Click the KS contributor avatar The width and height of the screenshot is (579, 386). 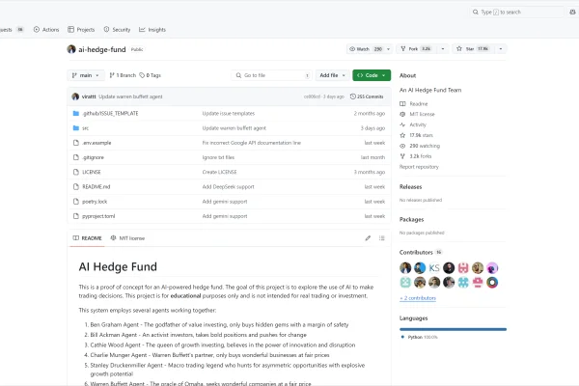tap(434, 268)
